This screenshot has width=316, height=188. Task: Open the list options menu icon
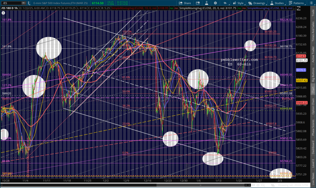[x=311, y=3]
